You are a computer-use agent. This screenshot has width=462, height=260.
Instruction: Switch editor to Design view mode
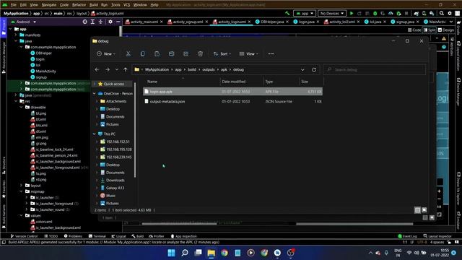[446, 30]
